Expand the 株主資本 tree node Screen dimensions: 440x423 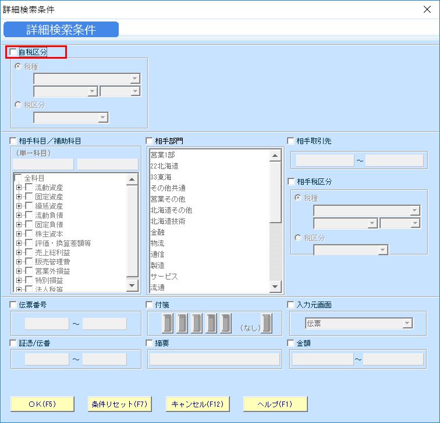tap(19, 234)
